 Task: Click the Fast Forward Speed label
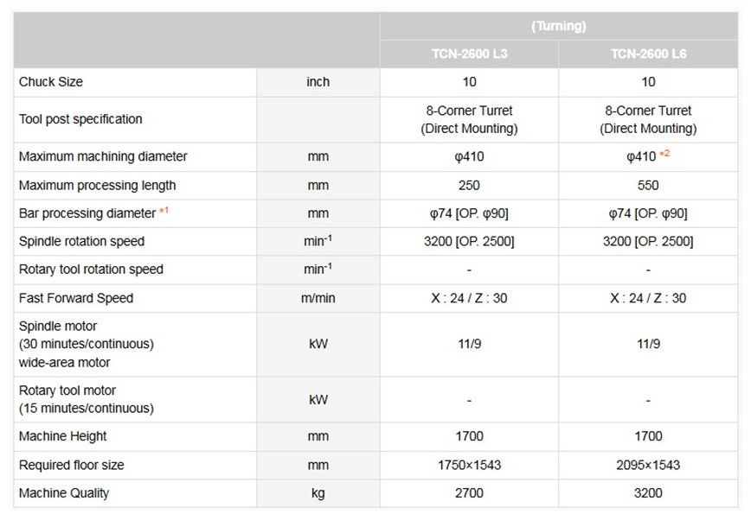click(x=76, y=299)
